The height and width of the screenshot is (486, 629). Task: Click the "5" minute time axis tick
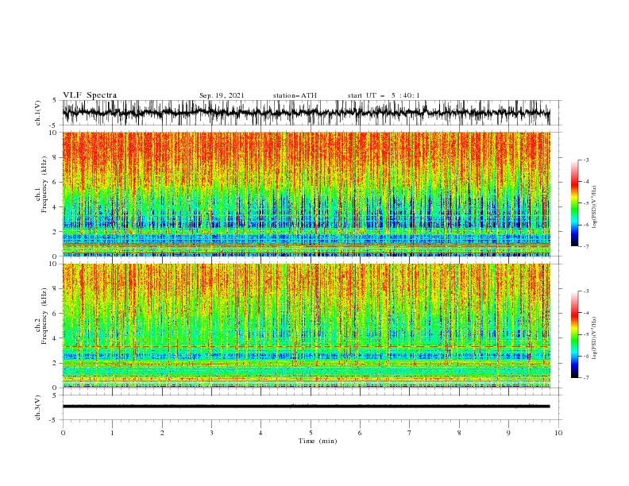311,433
